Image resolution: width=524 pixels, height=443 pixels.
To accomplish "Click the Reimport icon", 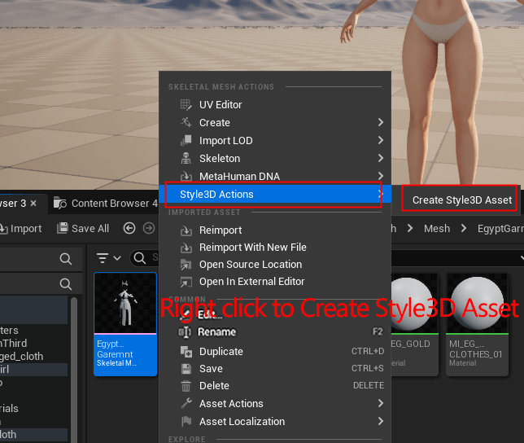I will 186,230.
